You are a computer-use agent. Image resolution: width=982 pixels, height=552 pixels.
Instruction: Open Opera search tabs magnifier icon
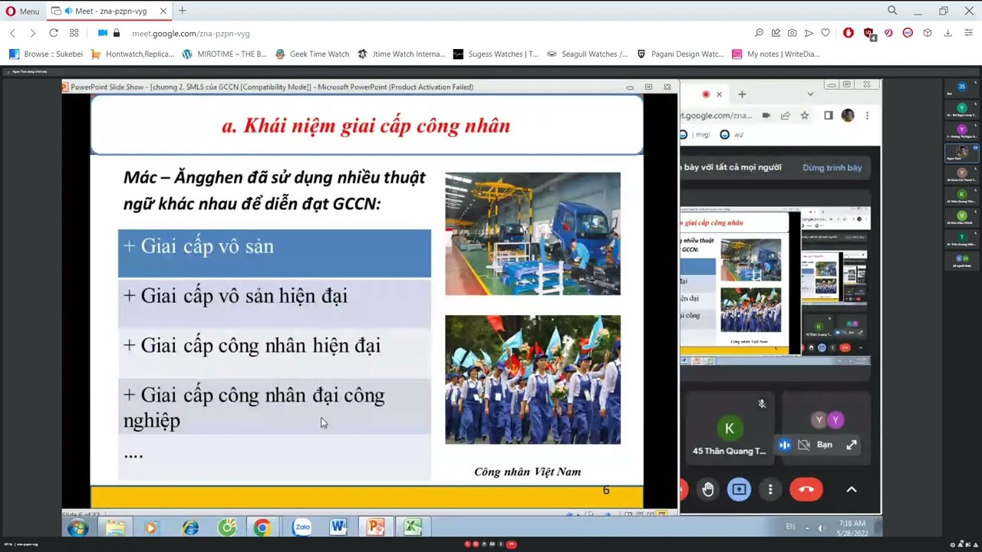click(892, 11)
